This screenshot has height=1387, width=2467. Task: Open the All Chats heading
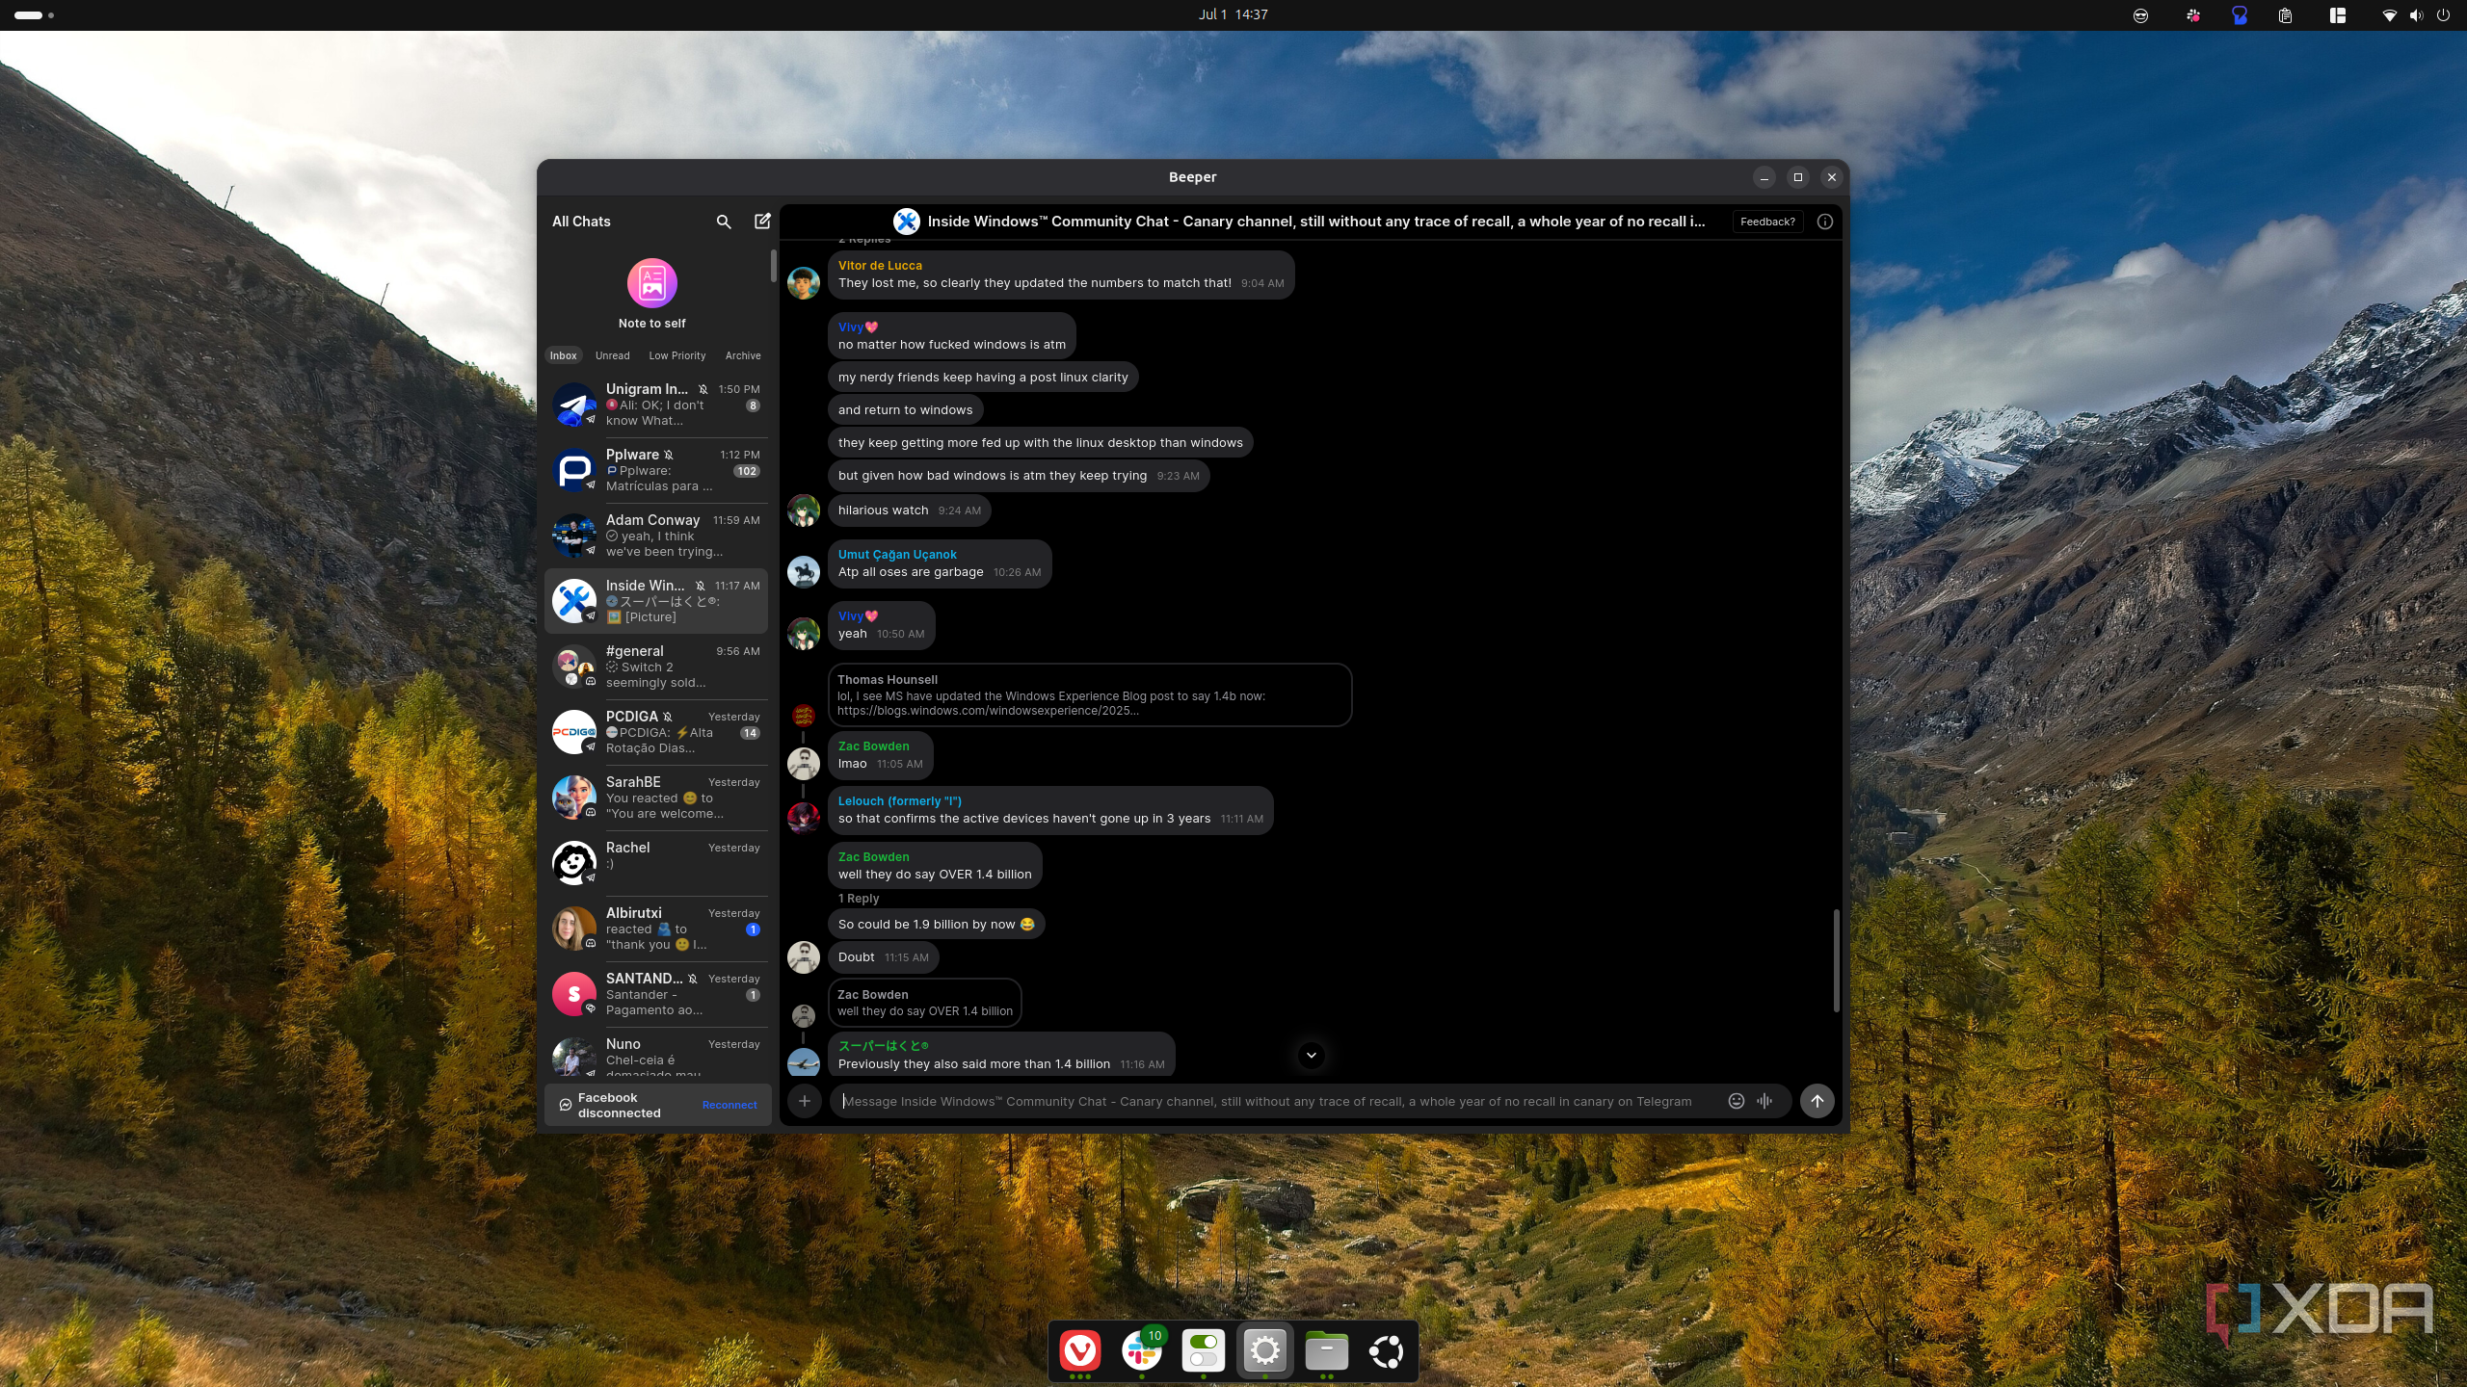click(x=581, y=222)
